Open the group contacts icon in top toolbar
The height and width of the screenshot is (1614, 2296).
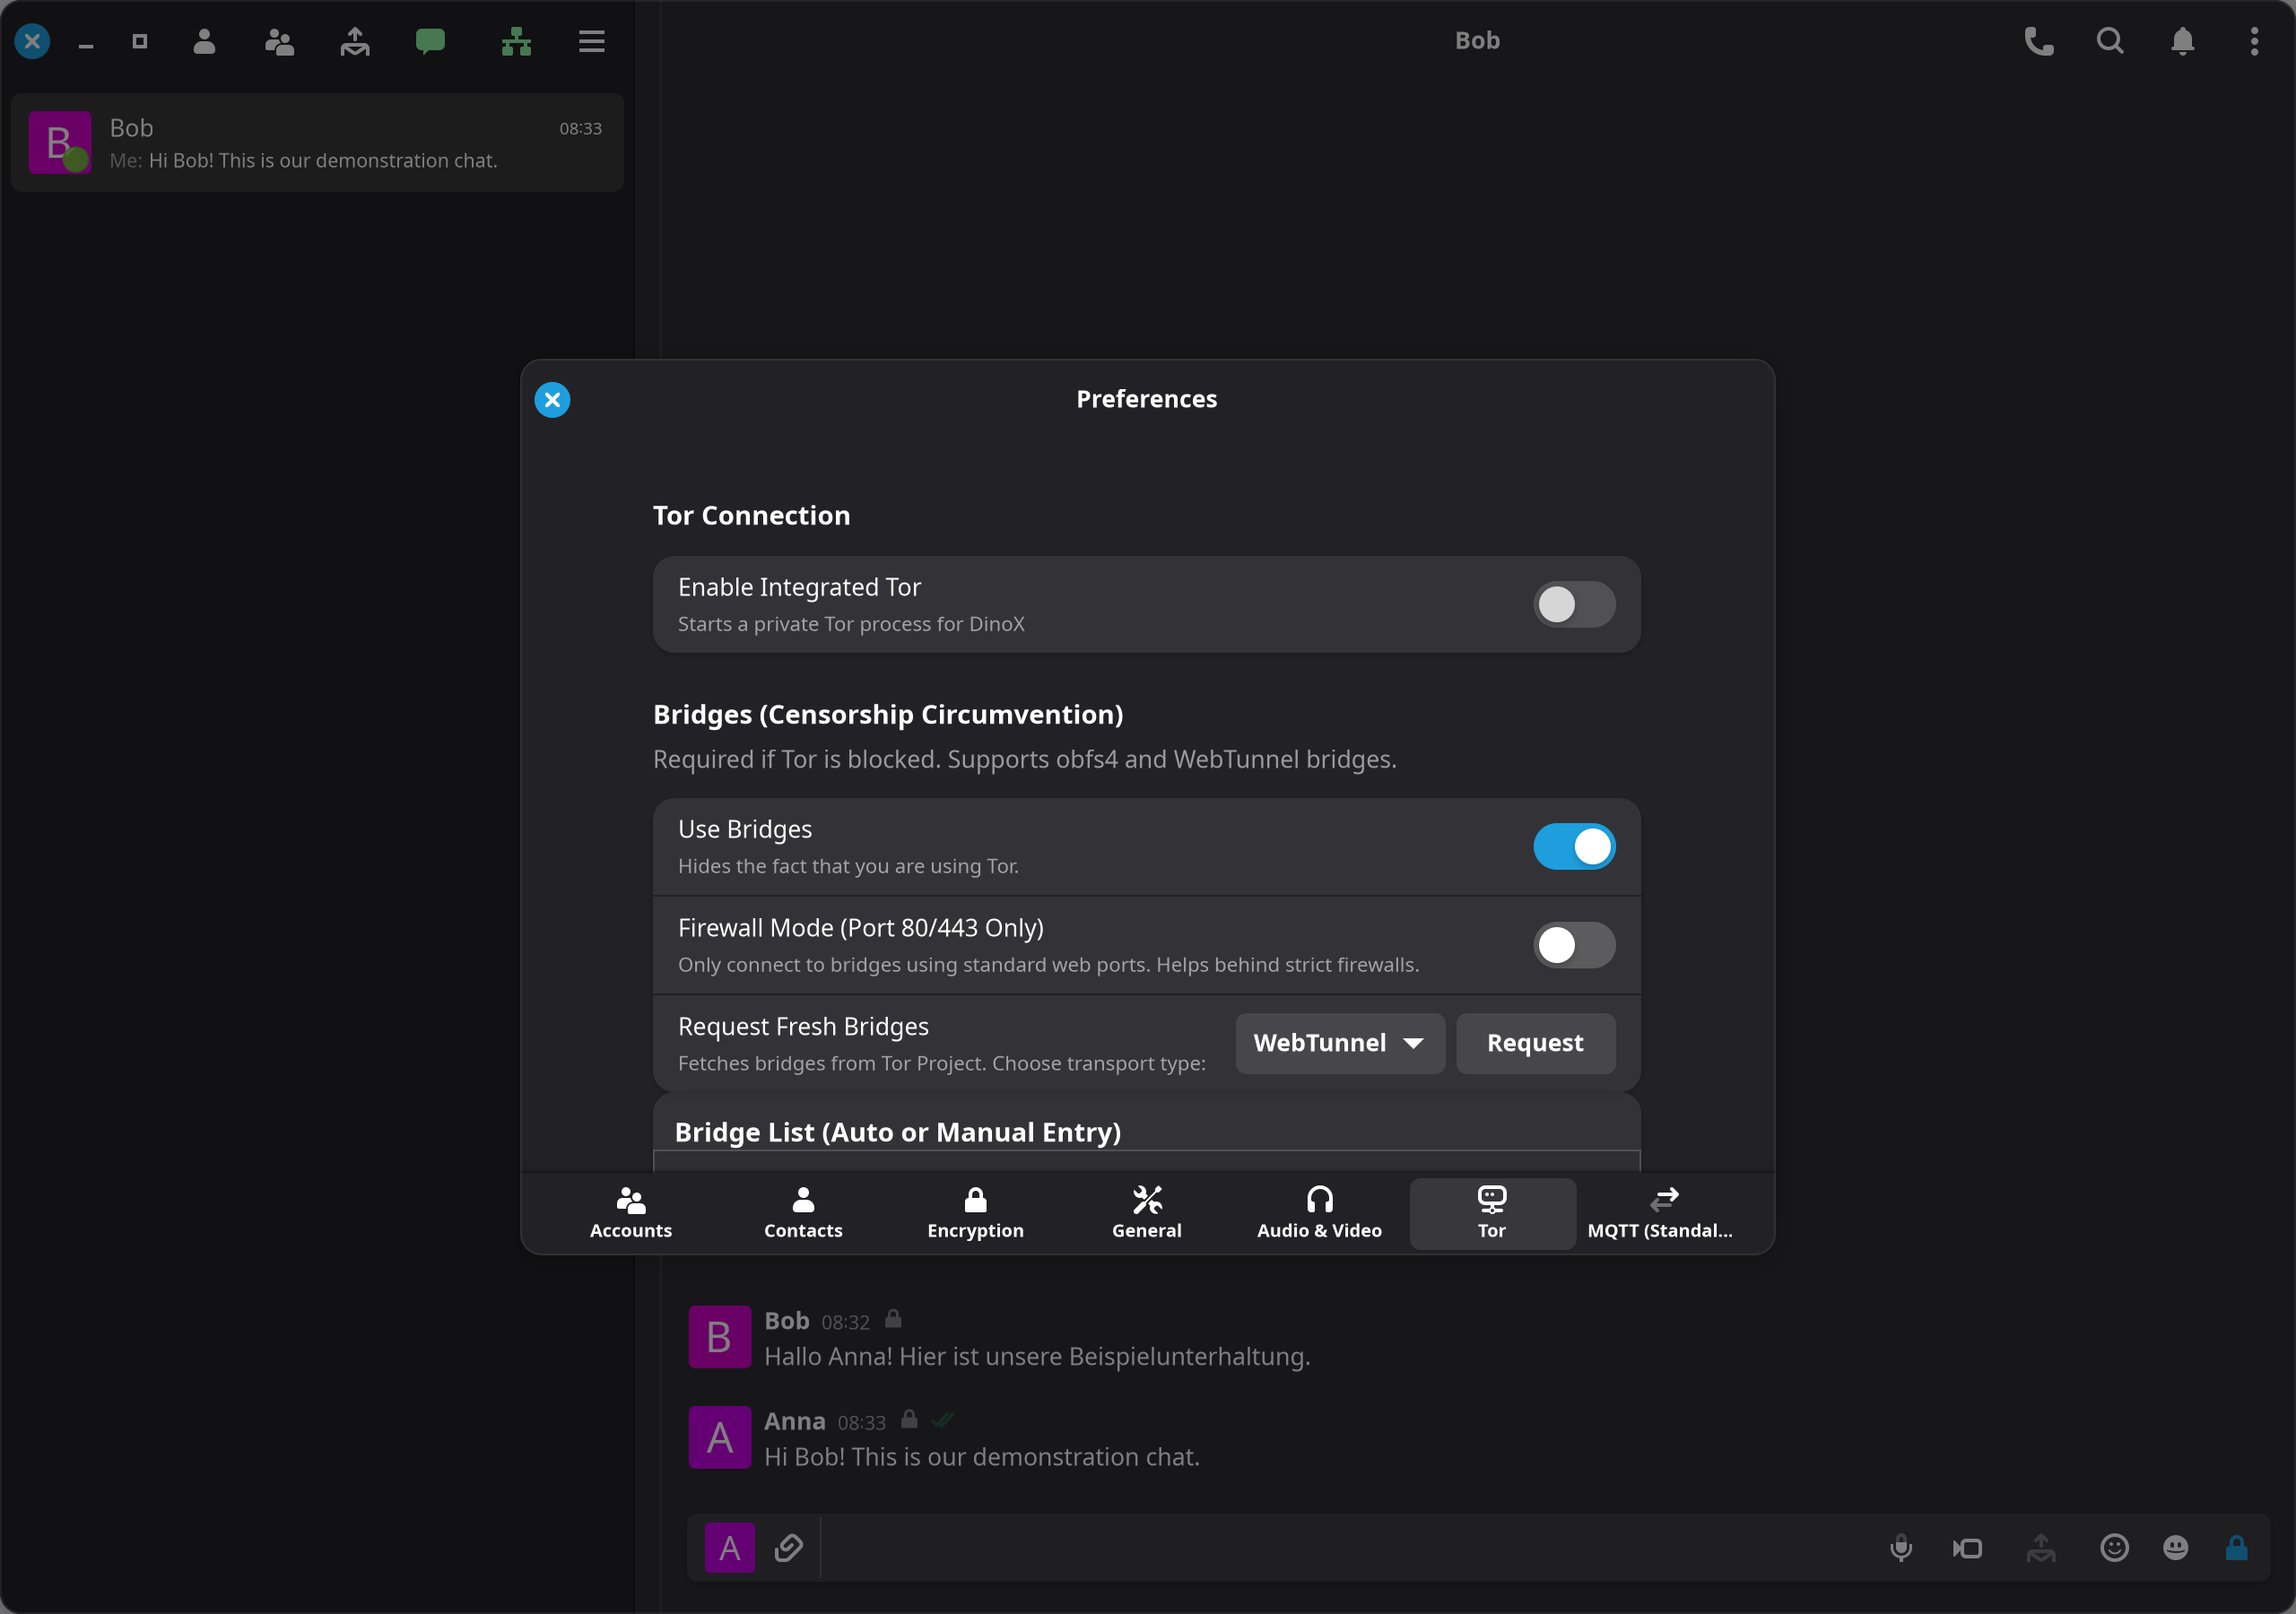pyautogui.click(x=279, y=41)
